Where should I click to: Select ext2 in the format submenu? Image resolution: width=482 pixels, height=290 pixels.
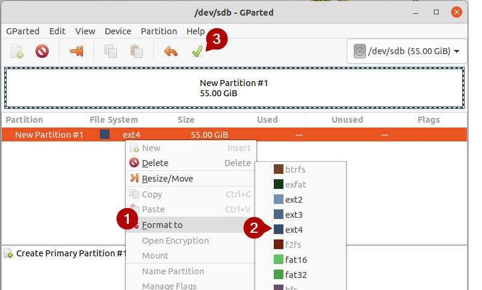(301, 199)
